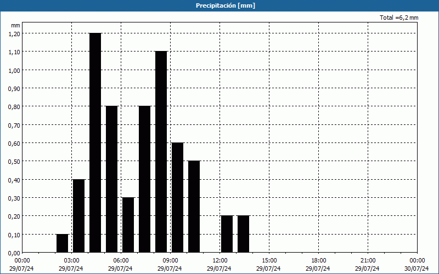Click the mm unit label above y-axis

coord(15,25)
